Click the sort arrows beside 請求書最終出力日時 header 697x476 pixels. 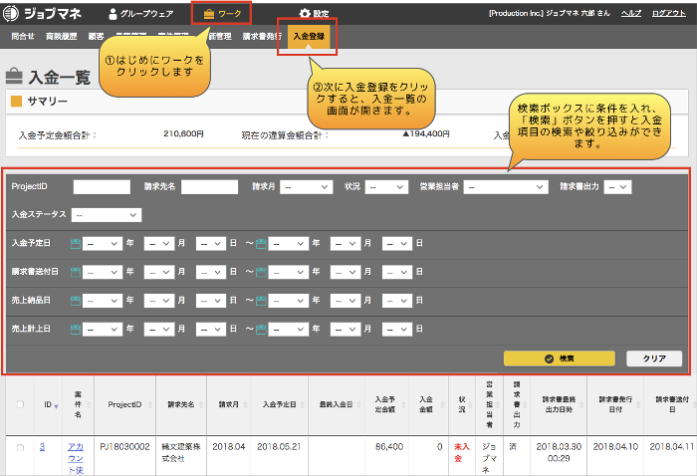581,404
